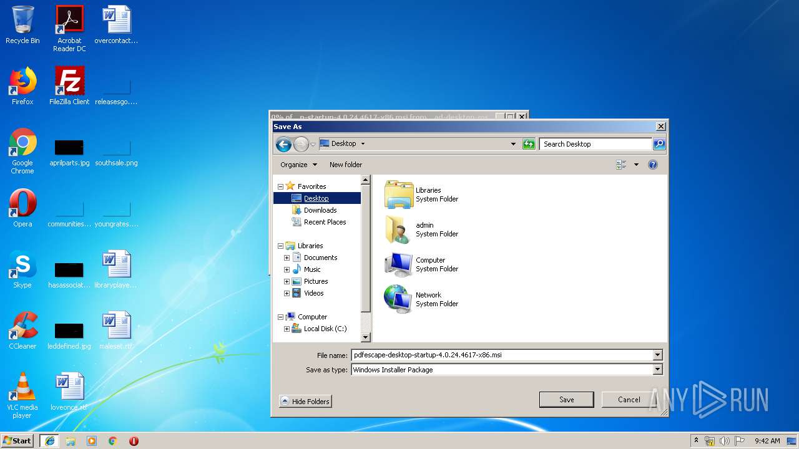Select Pictures in the navigation tree

[316, 281]
